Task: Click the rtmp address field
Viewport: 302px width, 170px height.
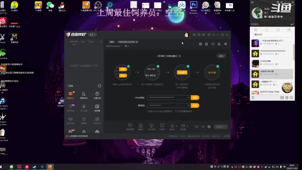Action: (169, 97)
